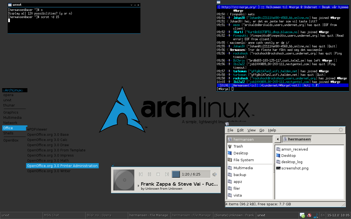Pause the Frank Zappa song playback

click(x=149, y=174)
